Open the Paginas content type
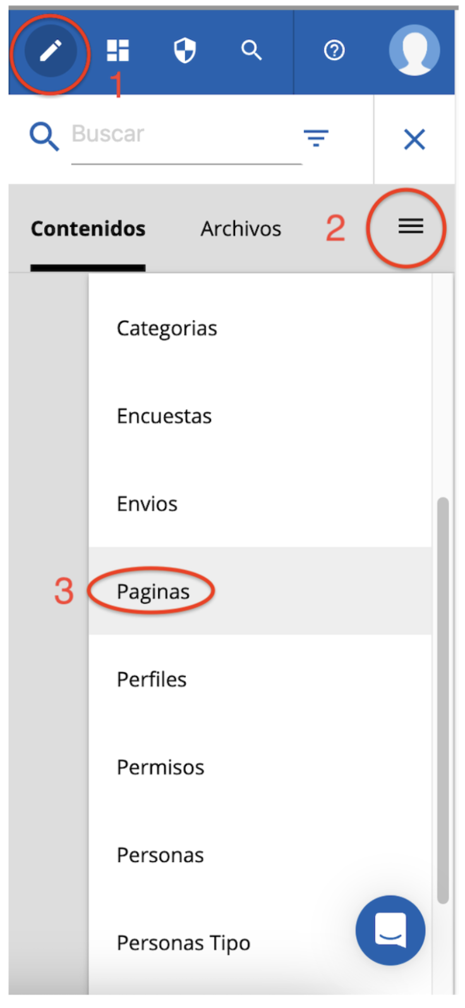465x1008 pixels. tap(154, 592)
